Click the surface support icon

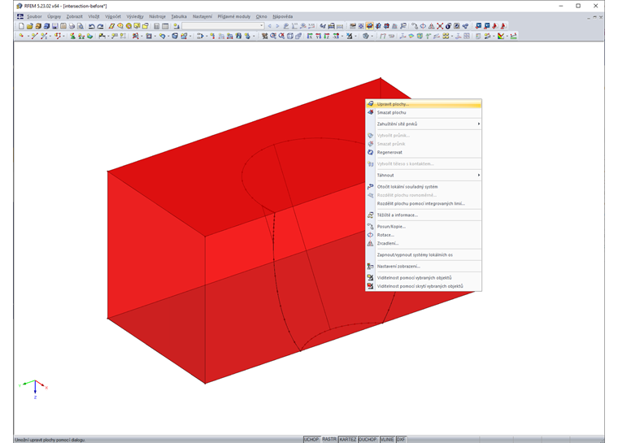pos(90,36)
